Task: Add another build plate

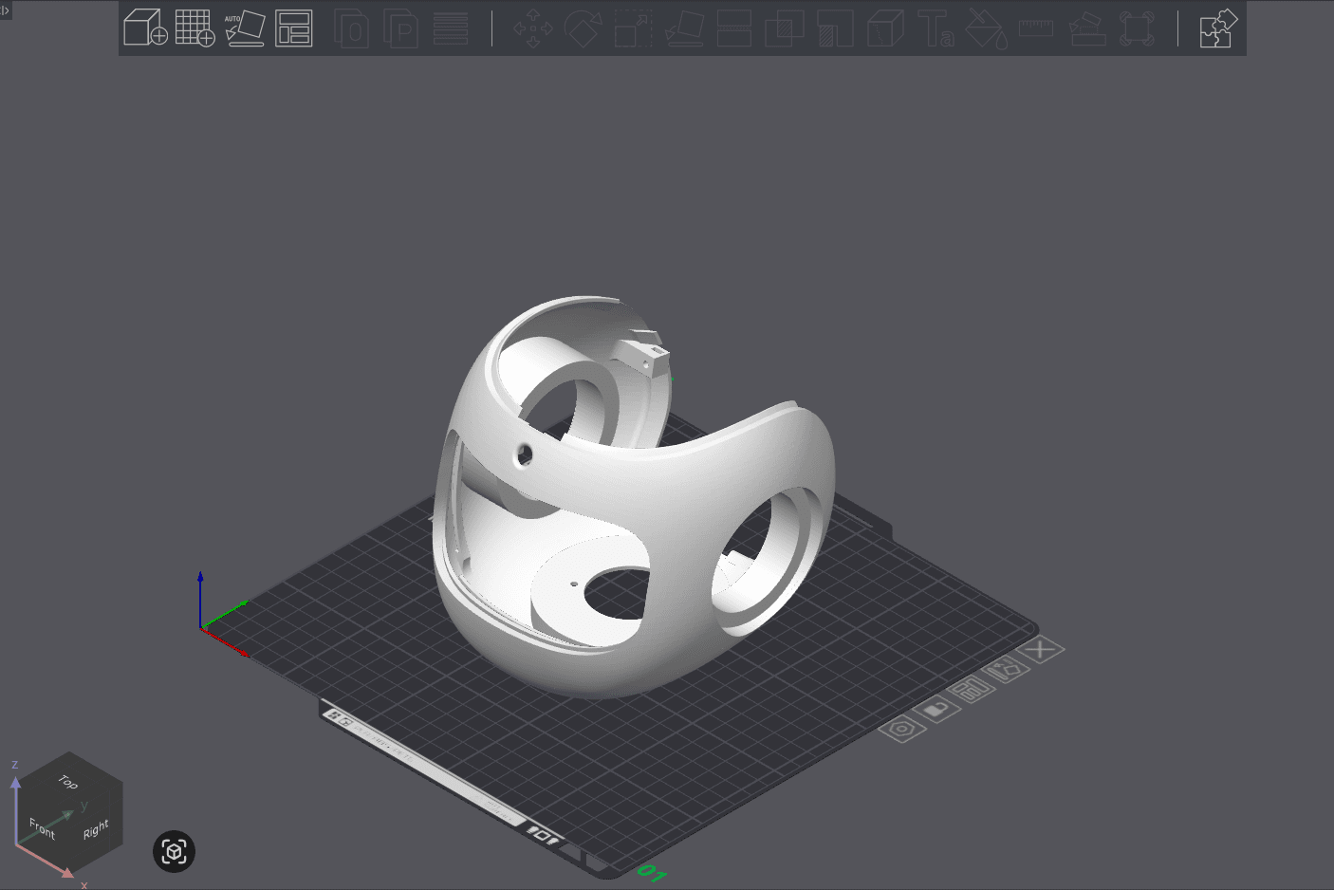Action: 195,28
